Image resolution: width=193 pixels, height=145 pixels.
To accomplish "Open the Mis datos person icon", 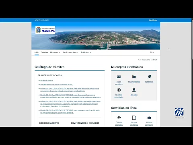I will (134, 90).
